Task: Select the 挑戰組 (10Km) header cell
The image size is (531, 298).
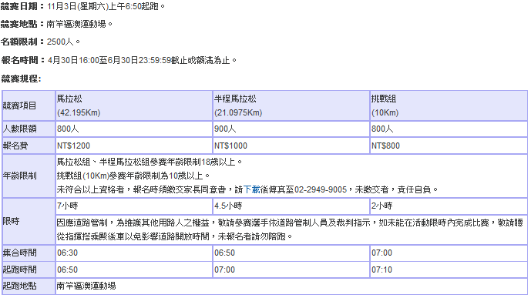Action: point(449,105)
